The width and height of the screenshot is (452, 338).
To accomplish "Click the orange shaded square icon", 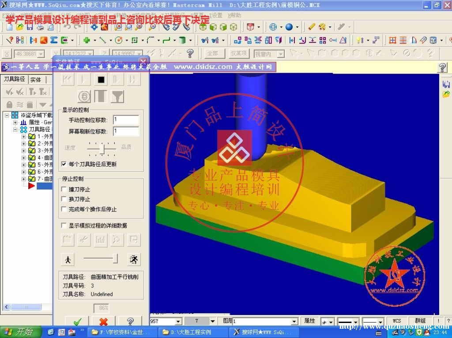I will [44, 40].
